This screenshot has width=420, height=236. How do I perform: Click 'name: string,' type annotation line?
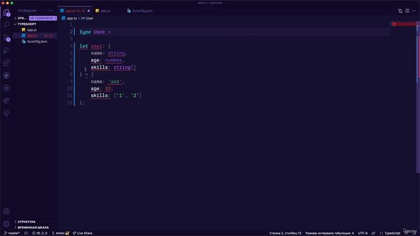click(109, 53)
